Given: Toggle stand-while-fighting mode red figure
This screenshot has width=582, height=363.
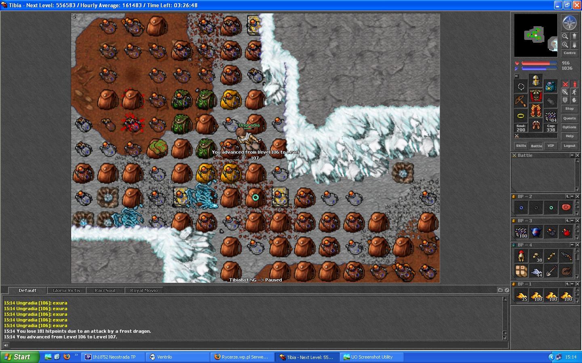Looking at the screenshot, I should [x=574, y=84].
